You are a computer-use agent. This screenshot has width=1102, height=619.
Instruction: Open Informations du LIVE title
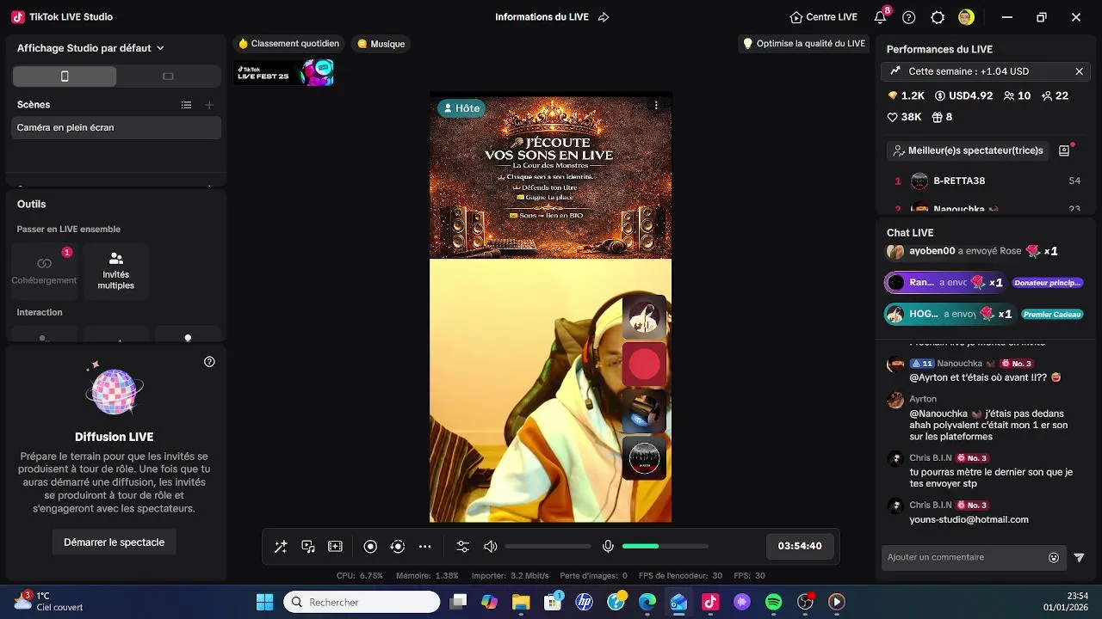tap(542, 17)
